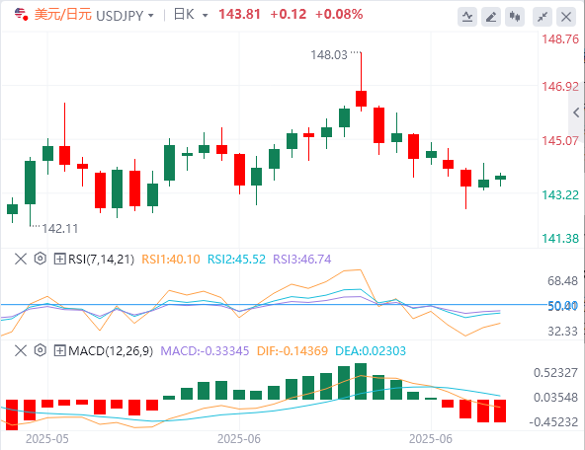Image resolution: width=585 pixels, height=450 pixels.
Task: Remove the MACD indicator with X
Action: point(21,350)
